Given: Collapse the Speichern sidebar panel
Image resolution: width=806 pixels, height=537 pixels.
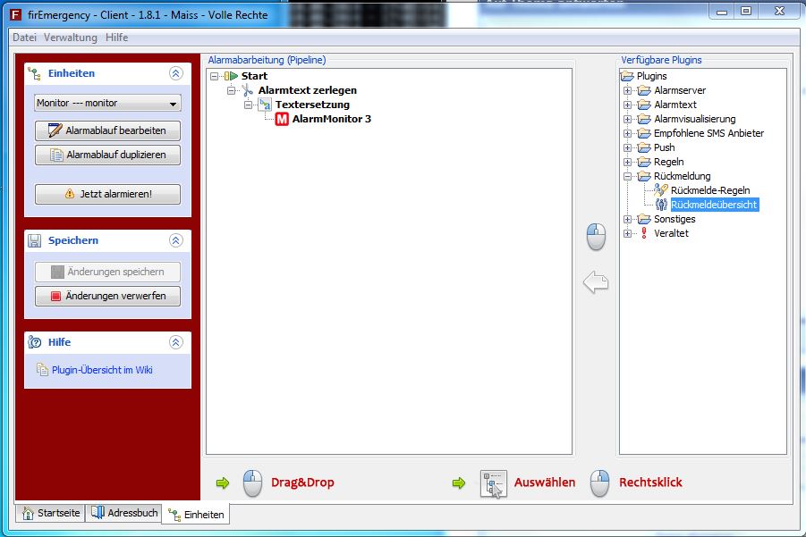Looking at the screenshot, I should tap(176, 240).
